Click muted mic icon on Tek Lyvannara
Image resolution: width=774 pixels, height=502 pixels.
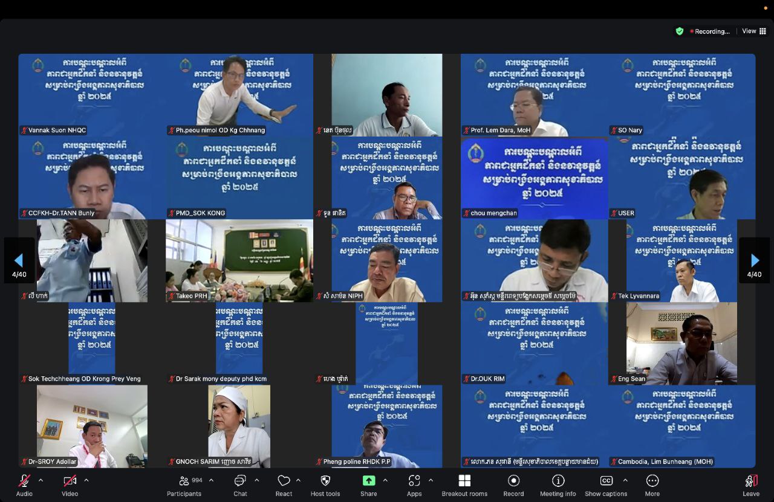coord(614,296)
